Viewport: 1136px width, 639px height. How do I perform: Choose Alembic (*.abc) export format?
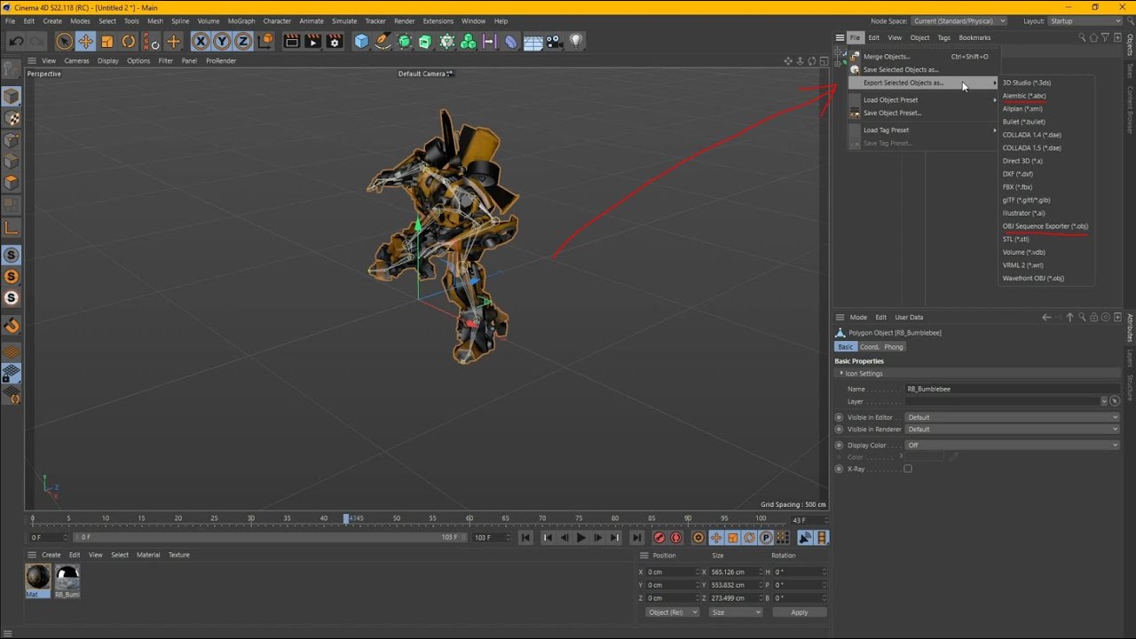point(1024,96)
